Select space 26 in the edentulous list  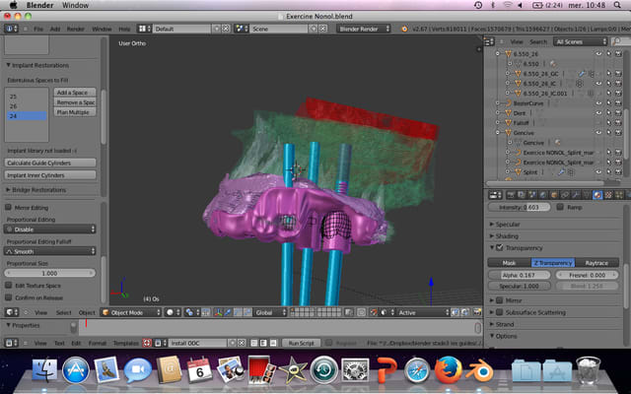coord(14,106)
